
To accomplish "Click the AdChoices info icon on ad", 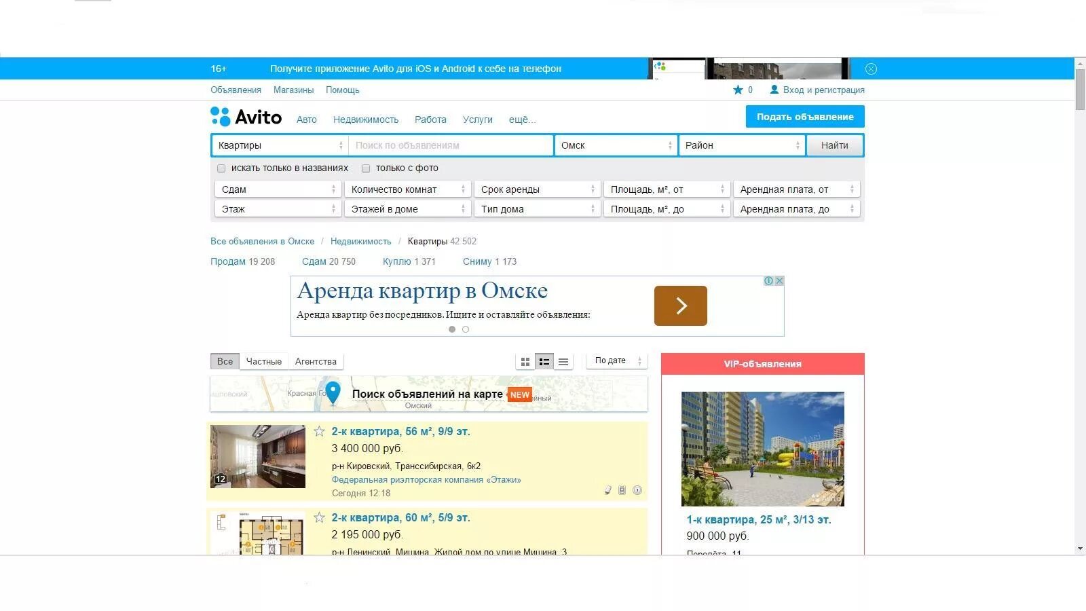I will coord(768,280).
